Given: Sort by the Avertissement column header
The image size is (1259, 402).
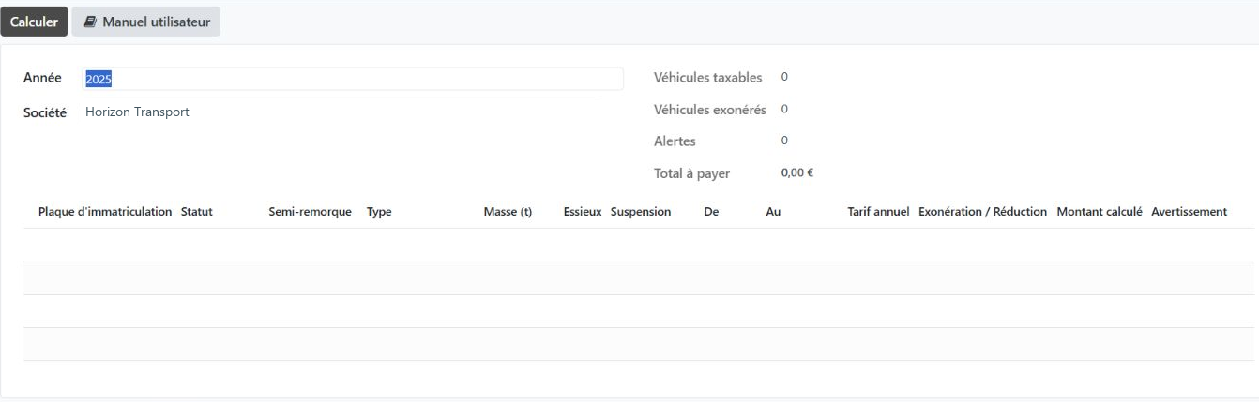Looking at the screenshot, I should pos(1189,212).
